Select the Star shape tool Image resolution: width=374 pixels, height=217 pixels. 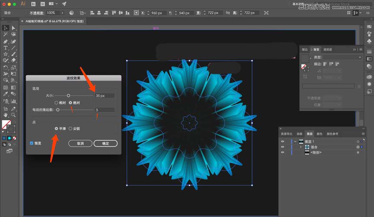click(6, 54)
